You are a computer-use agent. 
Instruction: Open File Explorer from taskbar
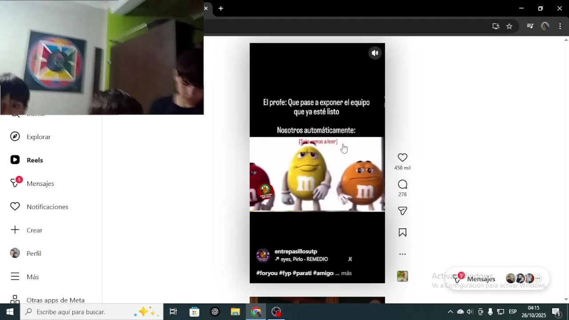[x=236, y=312]
